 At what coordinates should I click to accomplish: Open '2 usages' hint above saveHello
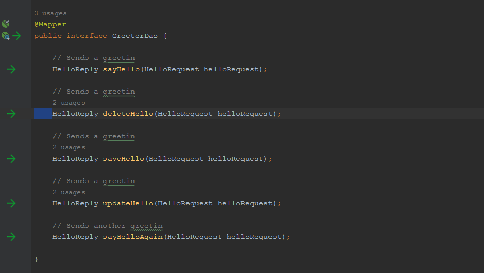[x=69, y=147]
